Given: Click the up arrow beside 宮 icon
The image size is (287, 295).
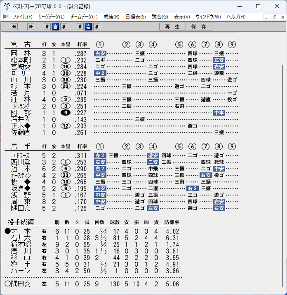Looking at the screenshot, I should click(47, 26).
